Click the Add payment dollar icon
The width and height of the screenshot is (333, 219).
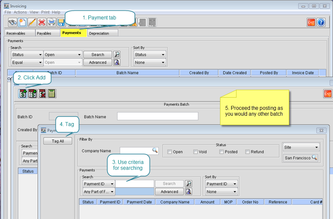tap(23, 94)
